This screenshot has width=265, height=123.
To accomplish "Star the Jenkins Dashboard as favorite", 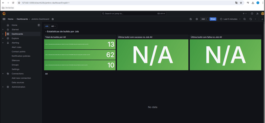I will pyautogui.click(x=53, y=19).
